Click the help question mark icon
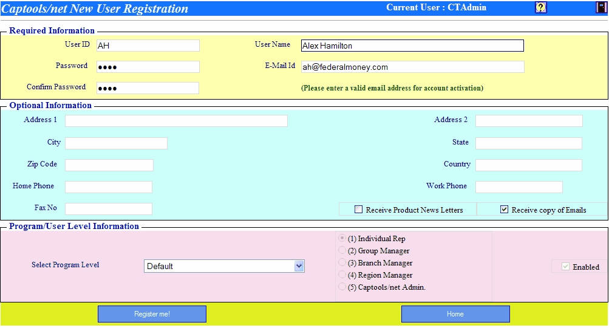The height and width of the screenshot is (328, 609). click(541, 7)
